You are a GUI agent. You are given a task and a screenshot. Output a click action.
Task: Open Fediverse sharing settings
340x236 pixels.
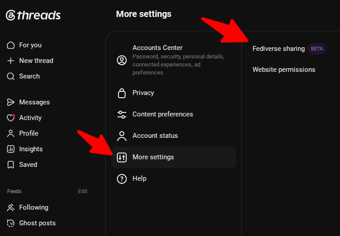278,49
